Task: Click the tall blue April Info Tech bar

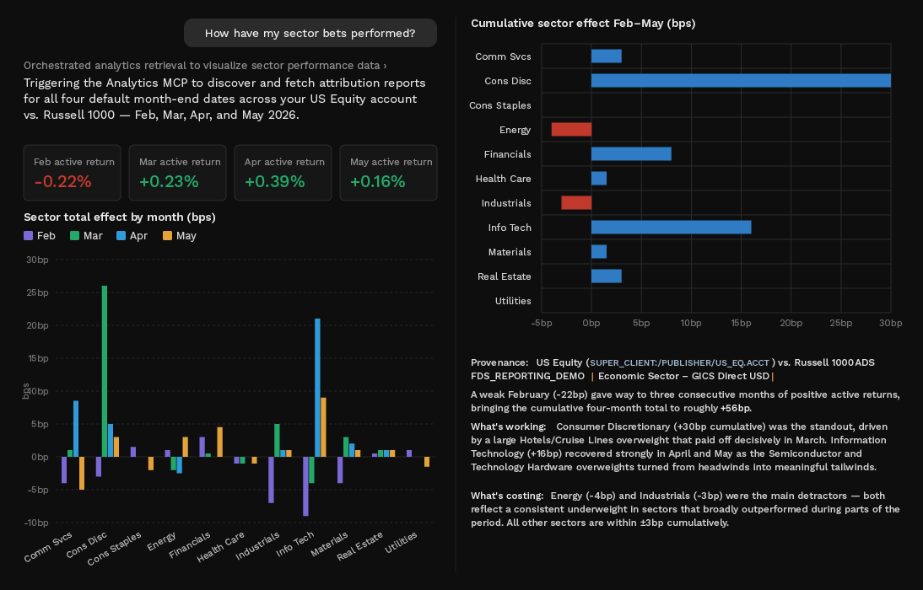Action: 317,388
